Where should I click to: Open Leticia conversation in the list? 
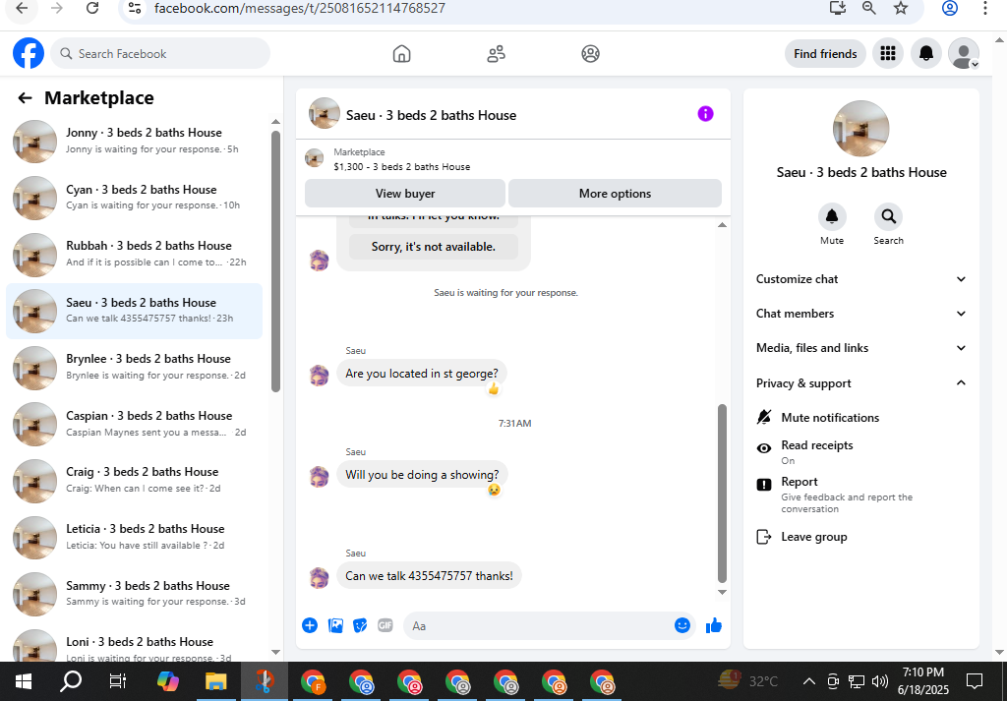[x=134, y=537]
